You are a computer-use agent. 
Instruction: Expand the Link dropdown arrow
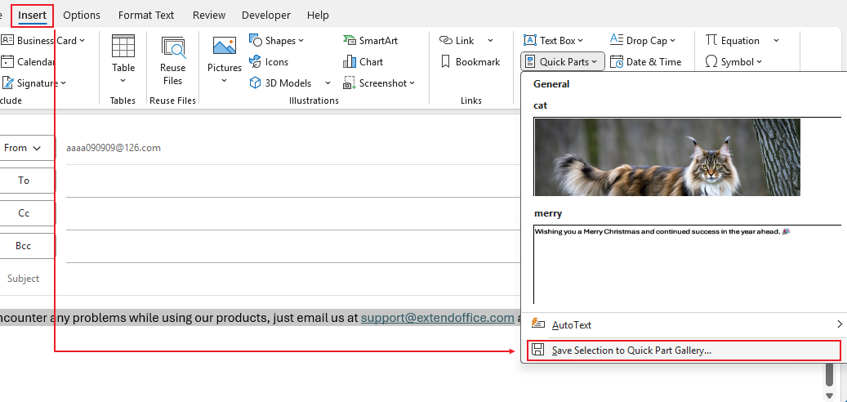click(491, 41)
